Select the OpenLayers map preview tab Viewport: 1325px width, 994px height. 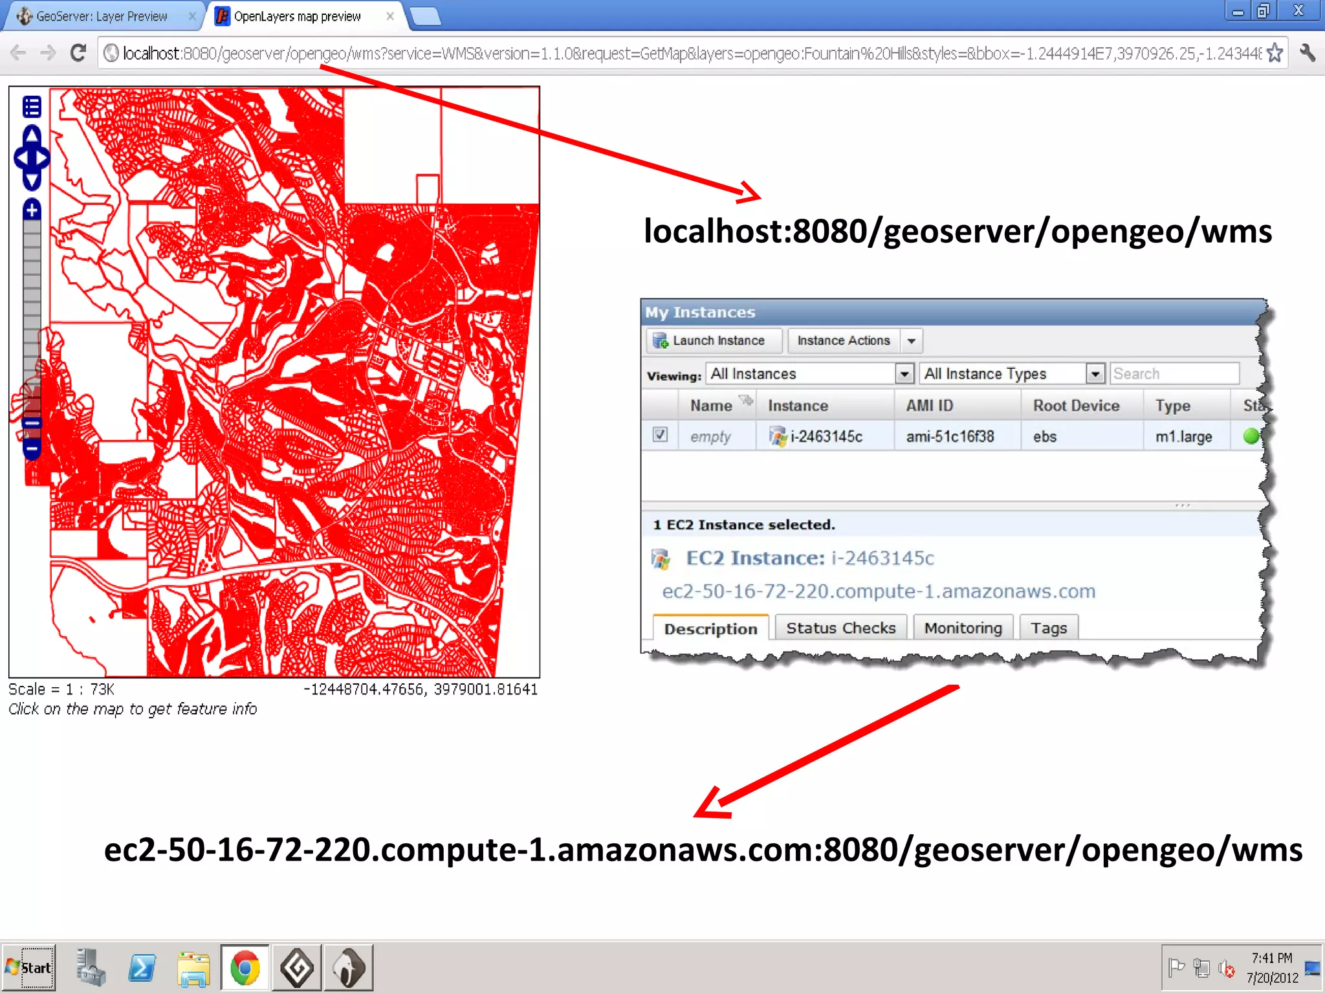point(297,16)
